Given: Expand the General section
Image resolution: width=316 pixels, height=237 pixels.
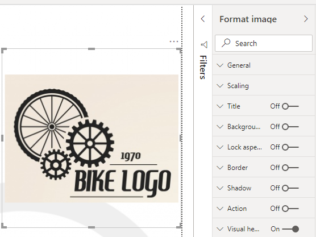Looking at the screenshot, I should pos(264,65).
